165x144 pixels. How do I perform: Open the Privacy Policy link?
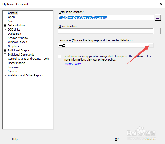pos(72,64)
